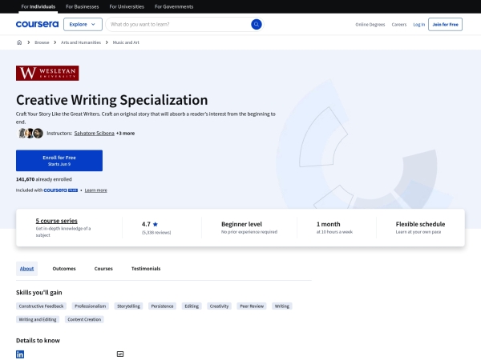Viewport: 481px width, 360px height.
Task: Click the blue rating star icon
Action: pos(156,224)
